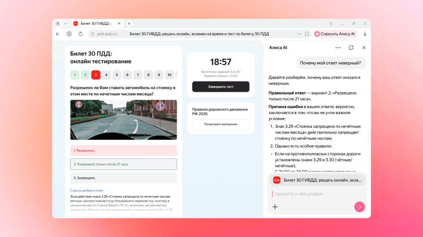Click Посмотреть материалы button

click(220, 124)
